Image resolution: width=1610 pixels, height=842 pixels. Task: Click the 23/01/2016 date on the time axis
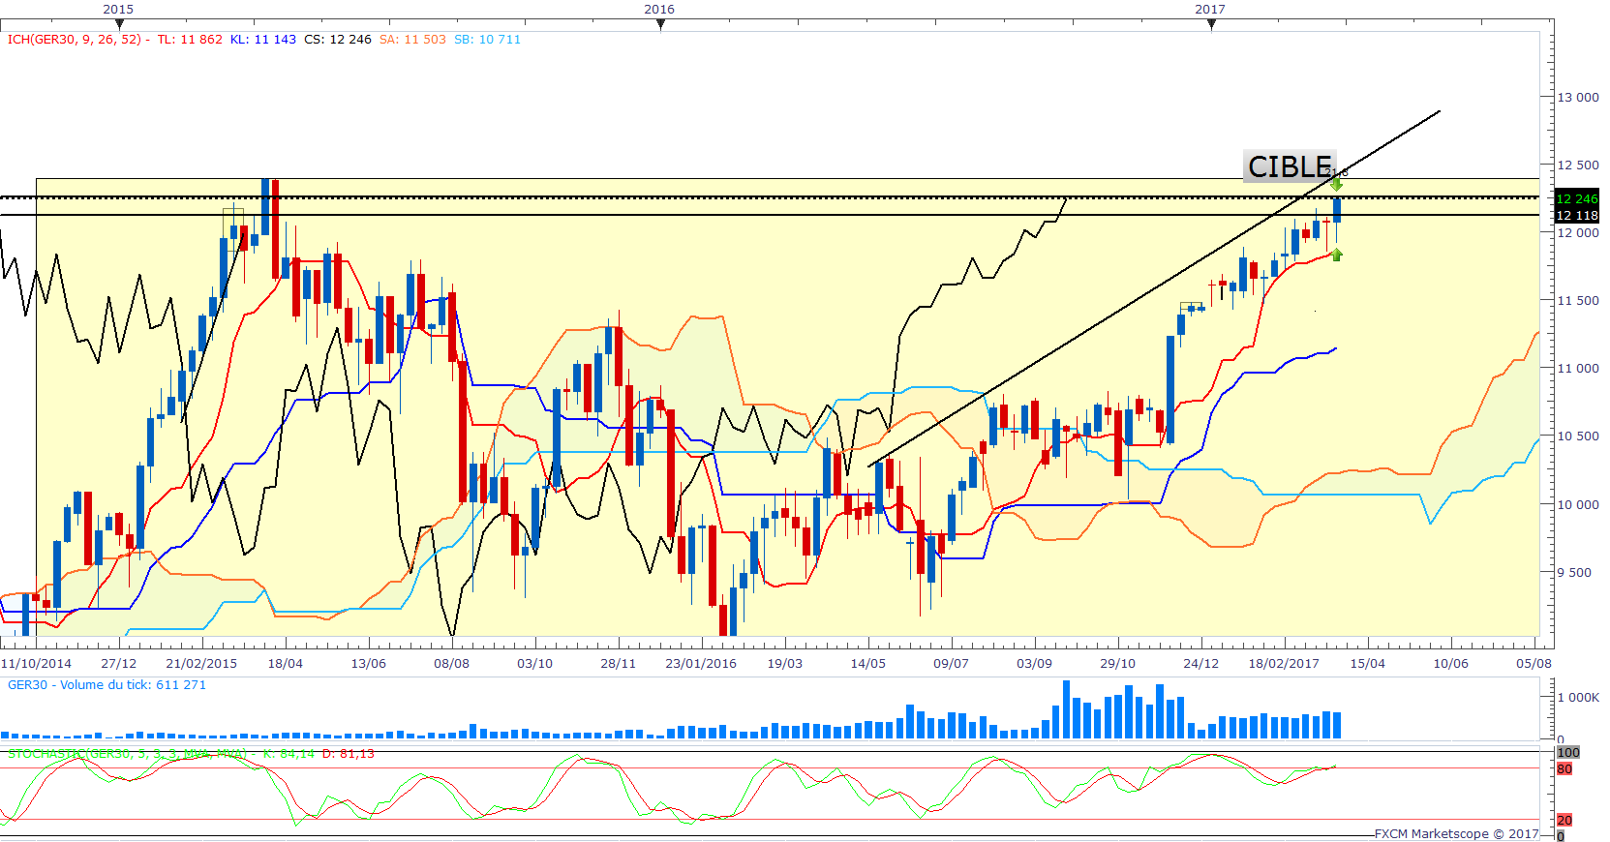pos(701,664)
